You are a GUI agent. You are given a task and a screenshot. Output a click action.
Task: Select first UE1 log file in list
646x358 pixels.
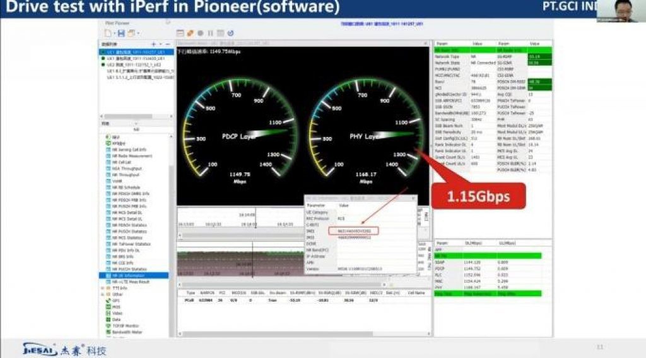click(134, 51)
